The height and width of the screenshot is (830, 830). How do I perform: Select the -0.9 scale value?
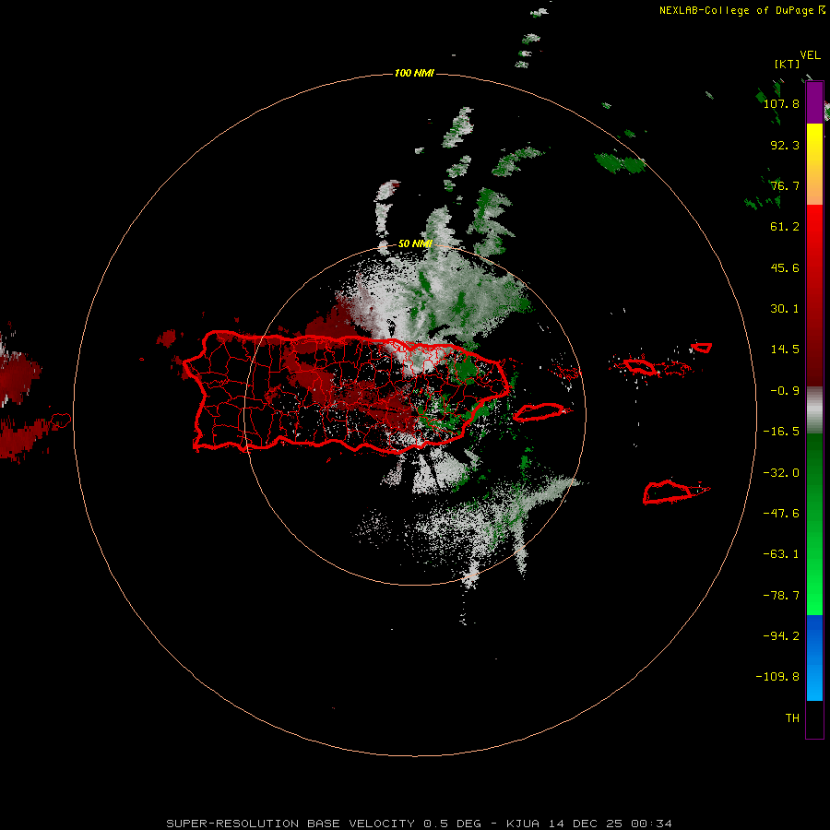[x=785, y=391]
